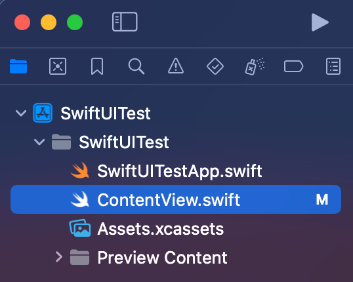Screen dimensions: 353x282
Task: Select ContentView.swift in the navigator
Action: click(176, 199)
